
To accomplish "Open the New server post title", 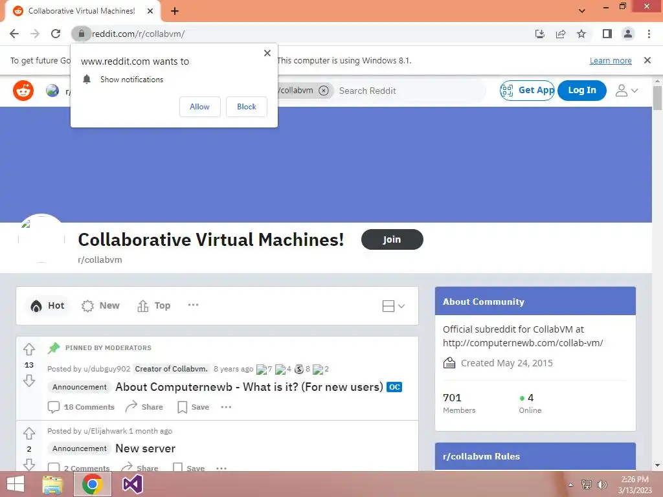I will (x=146, y=448).
